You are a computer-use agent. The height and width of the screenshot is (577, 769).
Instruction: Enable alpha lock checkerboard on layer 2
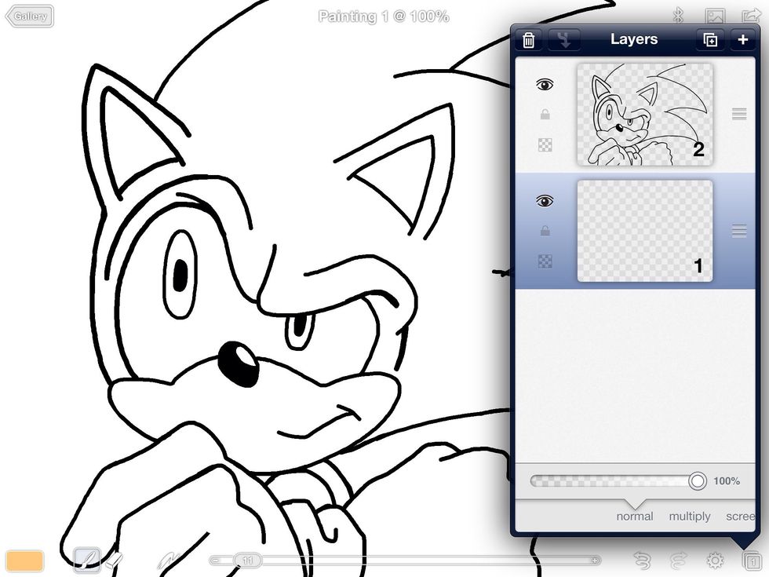(x=545, y=145)
